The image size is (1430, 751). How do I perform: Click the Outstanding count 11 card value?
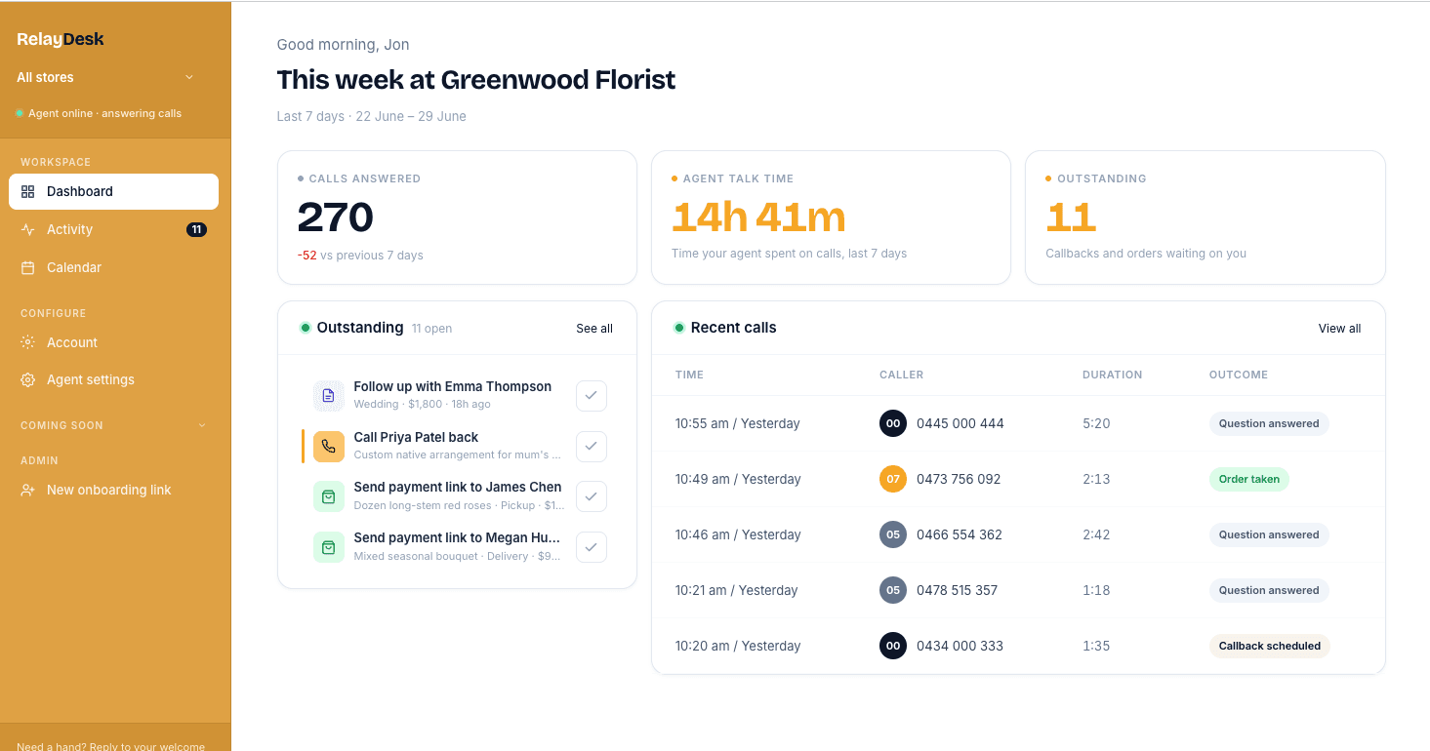click(1071, 217)
